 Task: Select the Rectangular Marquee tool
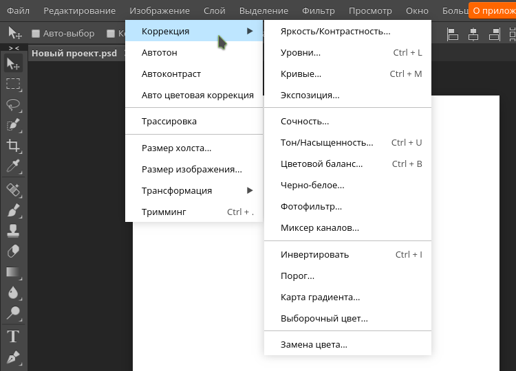click(14, 84)
